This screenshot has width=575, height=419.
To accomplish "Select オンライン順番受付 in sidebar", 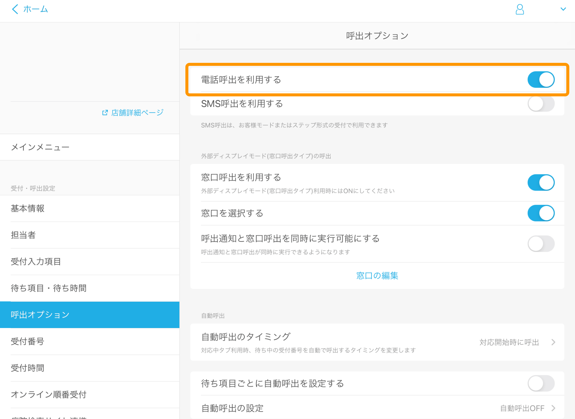I will tap(90, 395).
